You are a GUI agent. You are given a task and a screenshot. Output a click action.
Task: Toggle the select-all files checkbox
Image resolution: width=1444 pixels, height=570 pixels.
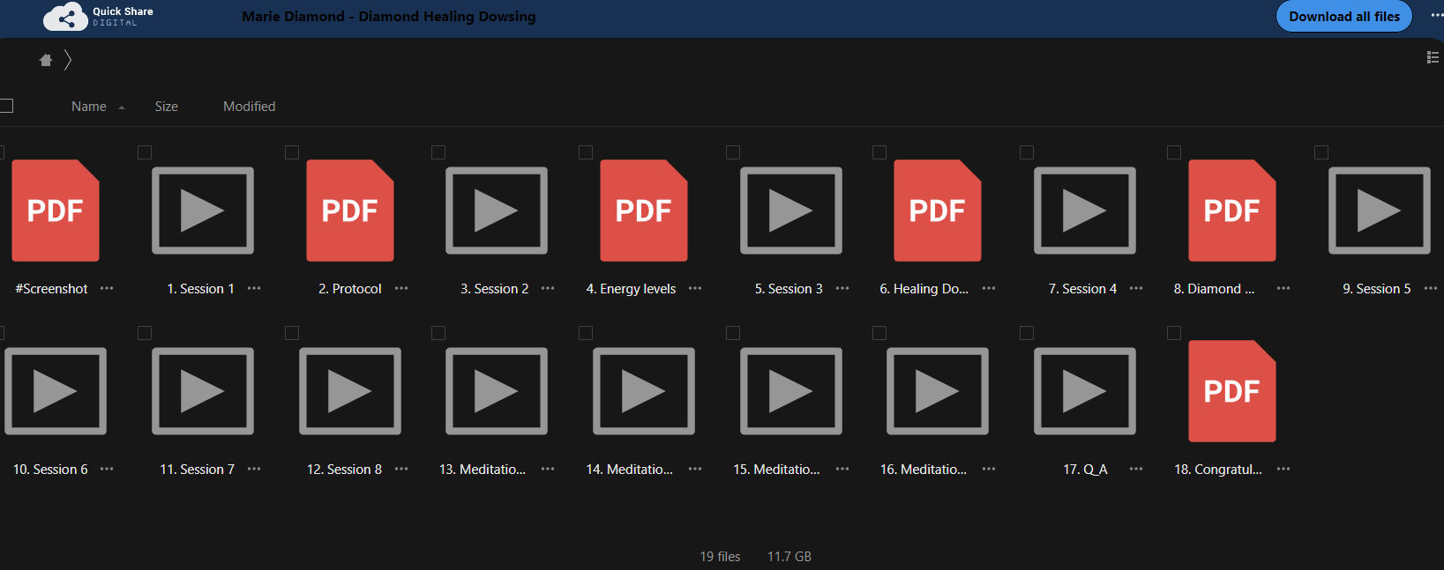click(6, 106)
